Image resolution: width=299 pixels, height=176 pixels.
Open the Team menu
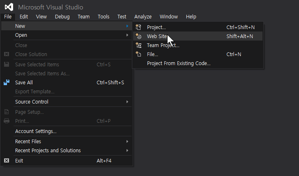(x=84, y=17)
